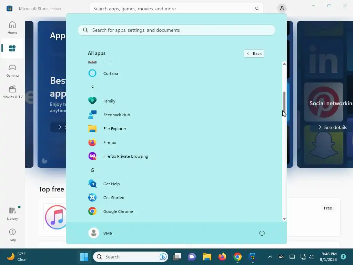The image size is (353, 265).
Task: Open the clock showing 9:48 PM
Action: click(x=329, y=257)
